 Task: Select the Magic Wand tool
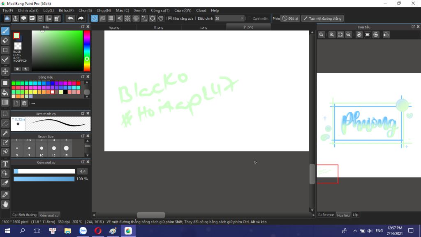(x=5, y=133)
